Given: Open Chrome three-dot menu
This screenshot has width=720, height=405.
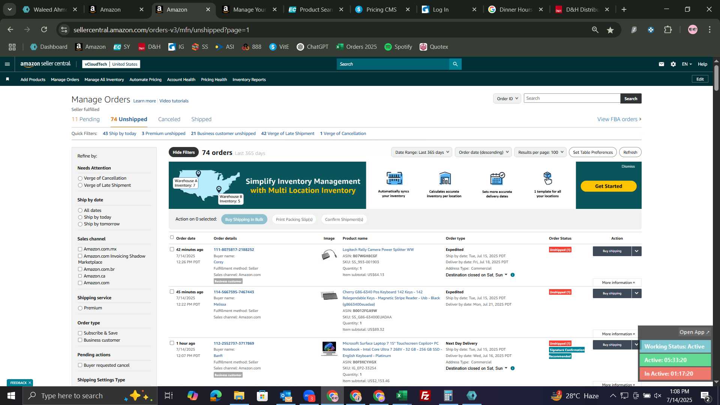Looking at the screenshot, I should click(x=710, y=30).
